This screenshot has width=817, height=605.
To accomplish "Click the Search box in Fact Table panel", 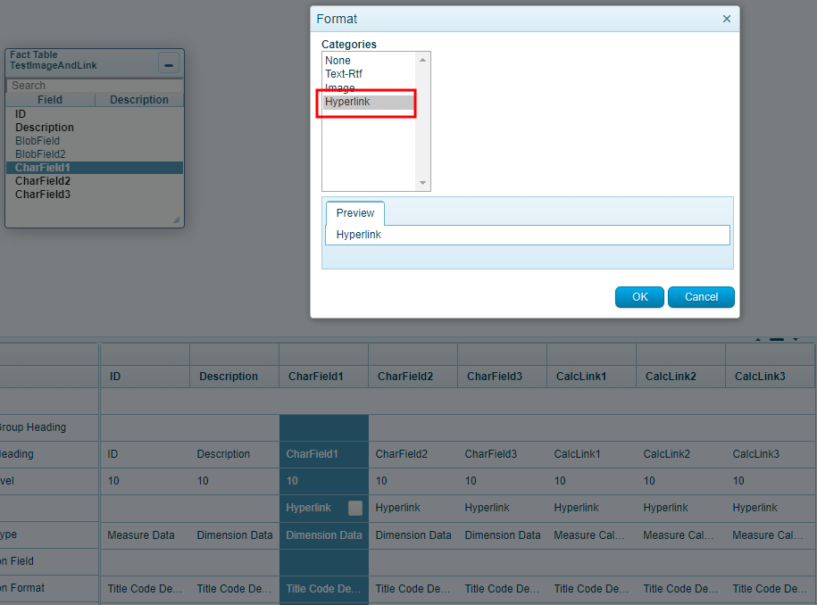I will click(94, 86).
